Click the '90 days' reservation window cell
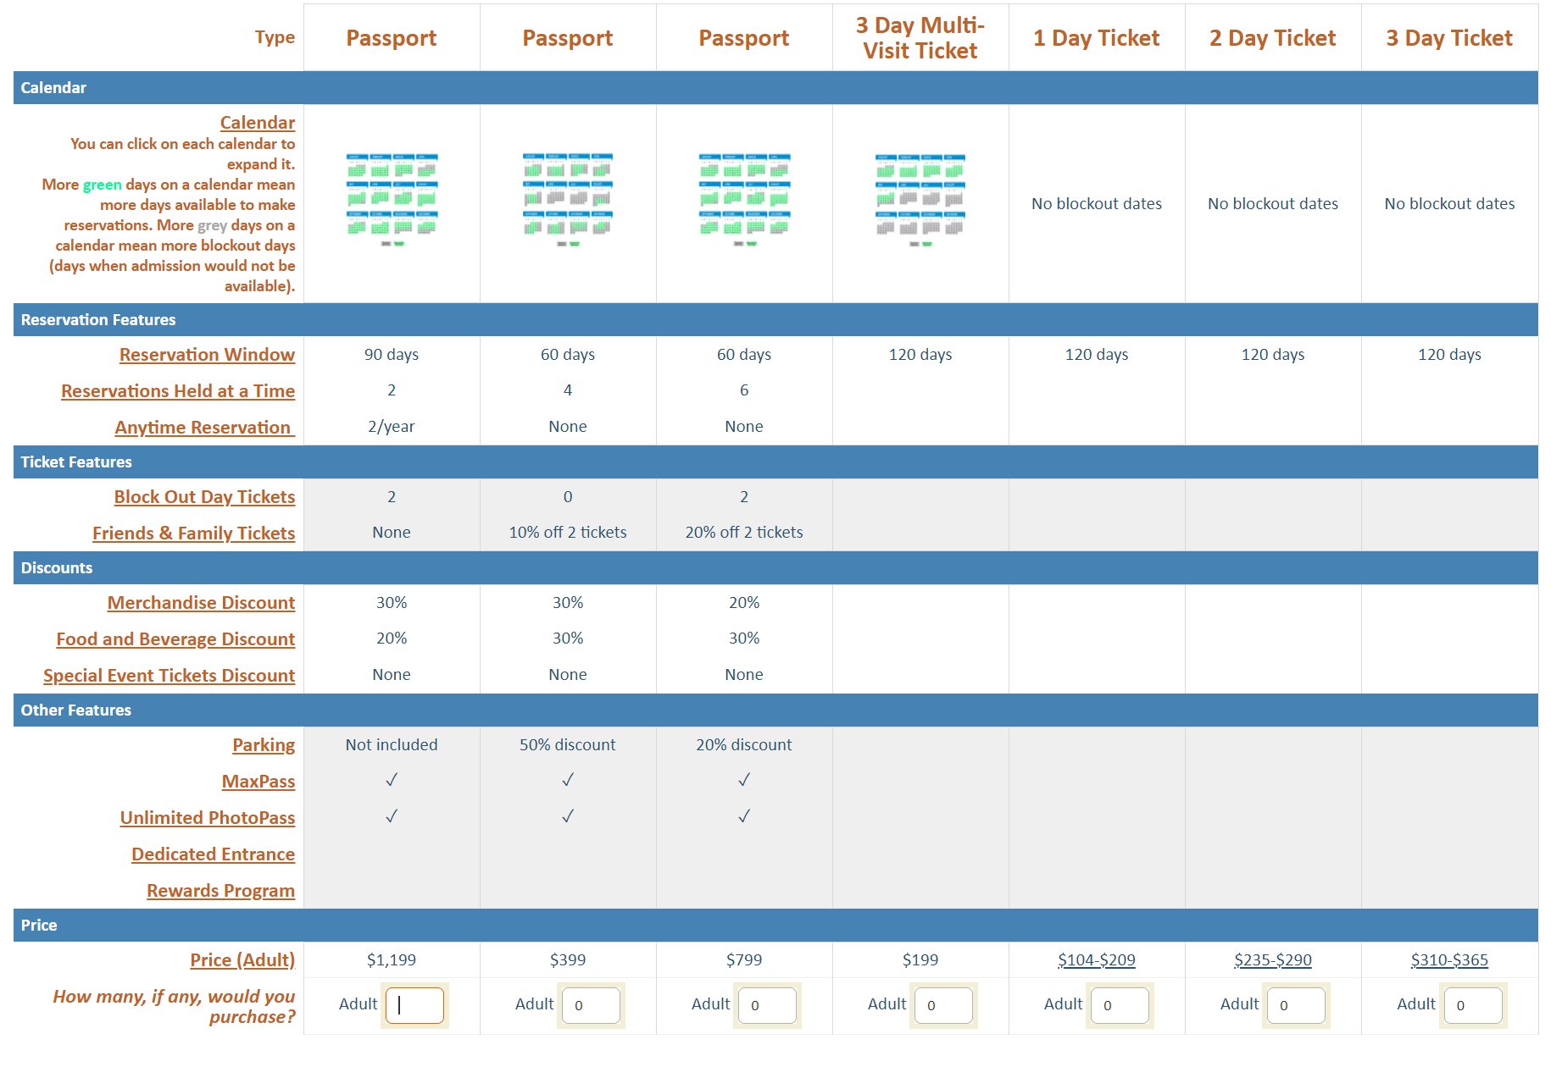1551x1089 pixels. click(392, 355)
